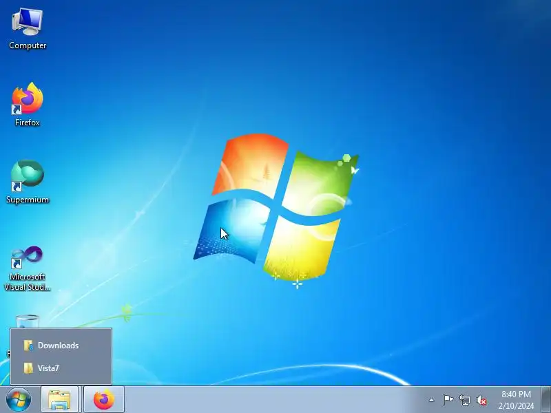
Task: Select the Microsoft Visual Studio shortcut
Action: coord(28,268)
